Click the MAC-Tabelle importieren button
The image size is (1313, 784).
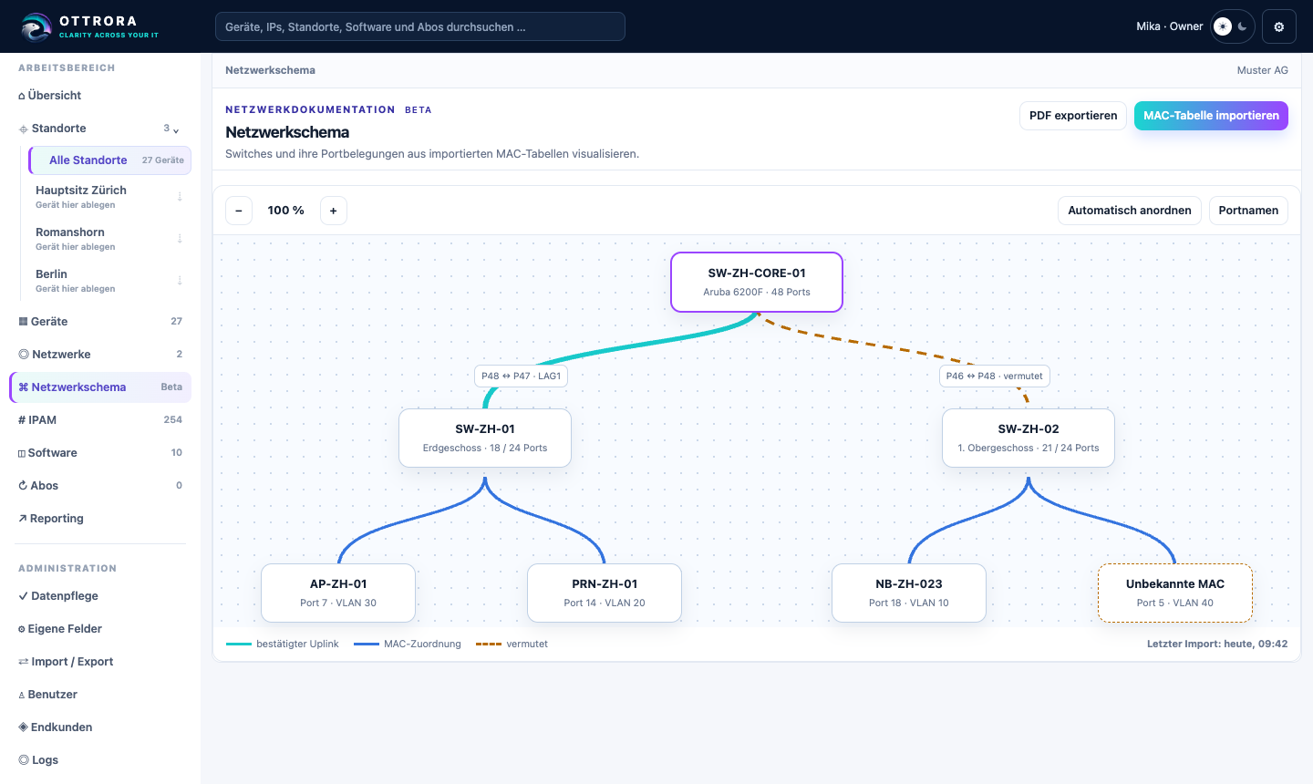1211,116
